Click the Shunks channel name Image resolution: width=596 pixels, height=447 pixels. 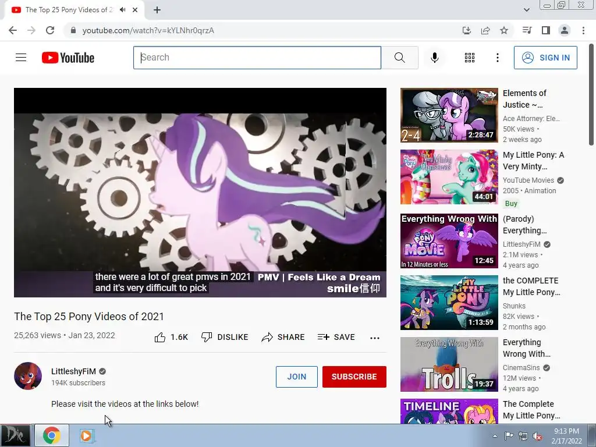click(514, 306)
